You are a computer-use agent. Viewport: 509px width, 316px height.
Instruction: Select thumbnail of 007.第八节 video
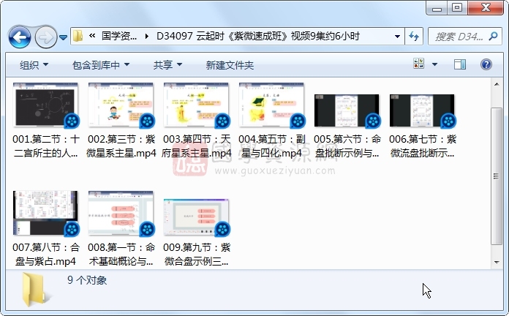coord(45,213)
